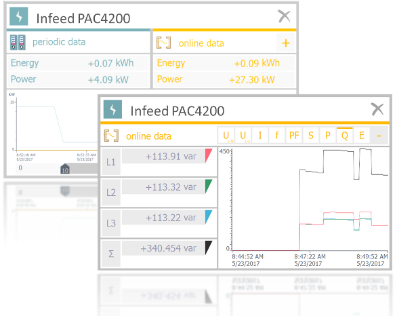
Task: Select the I current button
Action: (260, 136)
